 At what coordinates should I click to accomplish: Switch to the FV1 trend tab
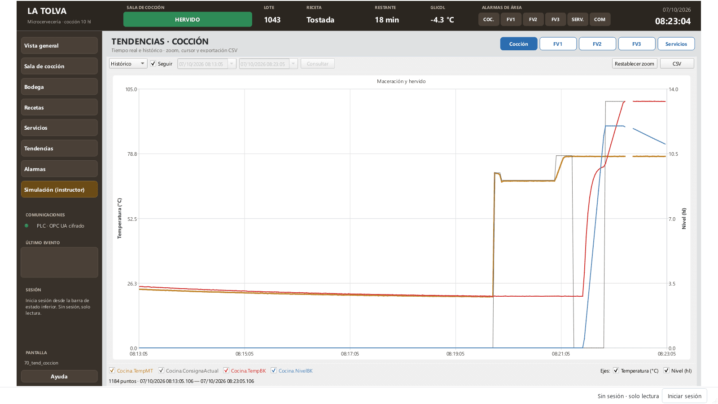pos(558,44)
